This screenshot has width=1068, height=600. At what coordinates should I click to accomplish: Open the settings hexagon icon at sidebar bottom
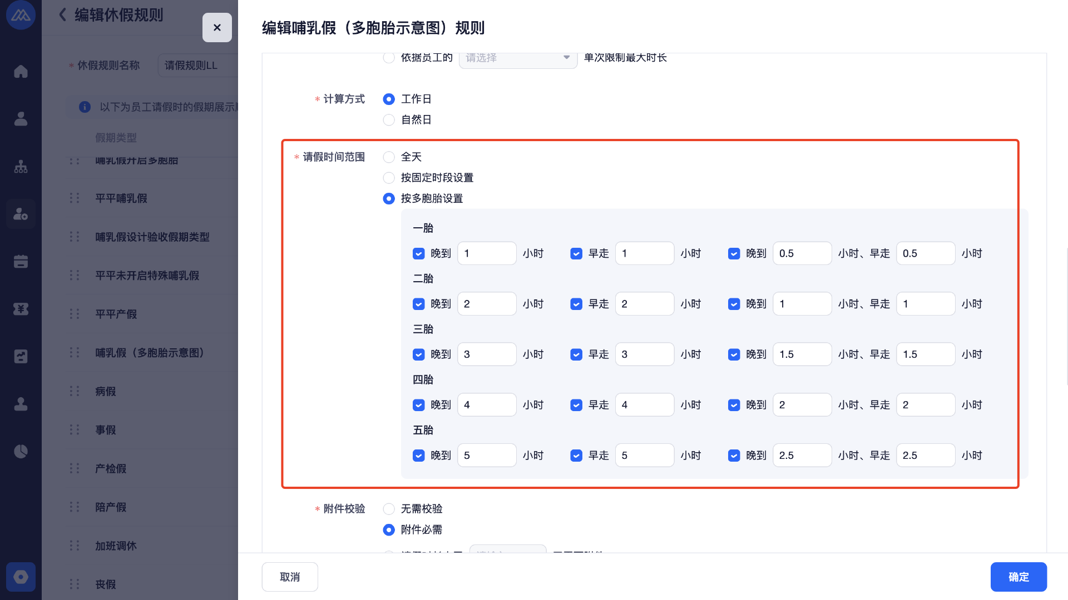(21, 577)
